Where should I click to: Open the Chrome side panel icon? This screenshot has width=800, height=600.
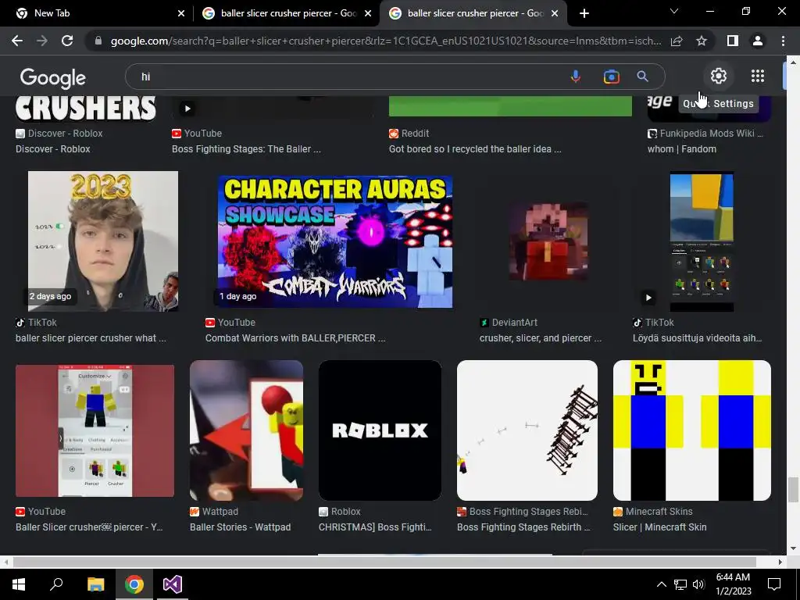pos(733,41)
